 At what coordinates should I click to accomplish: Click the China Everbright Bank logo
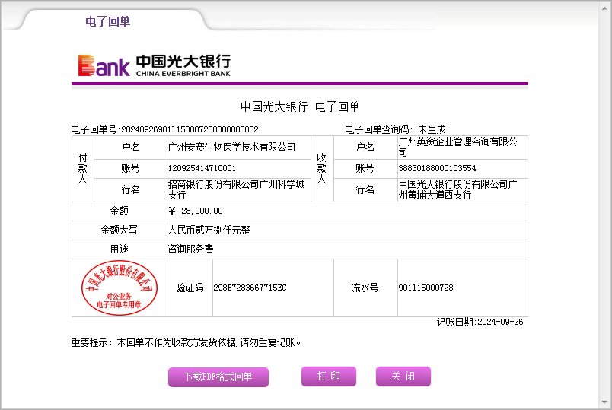point(155,65)
